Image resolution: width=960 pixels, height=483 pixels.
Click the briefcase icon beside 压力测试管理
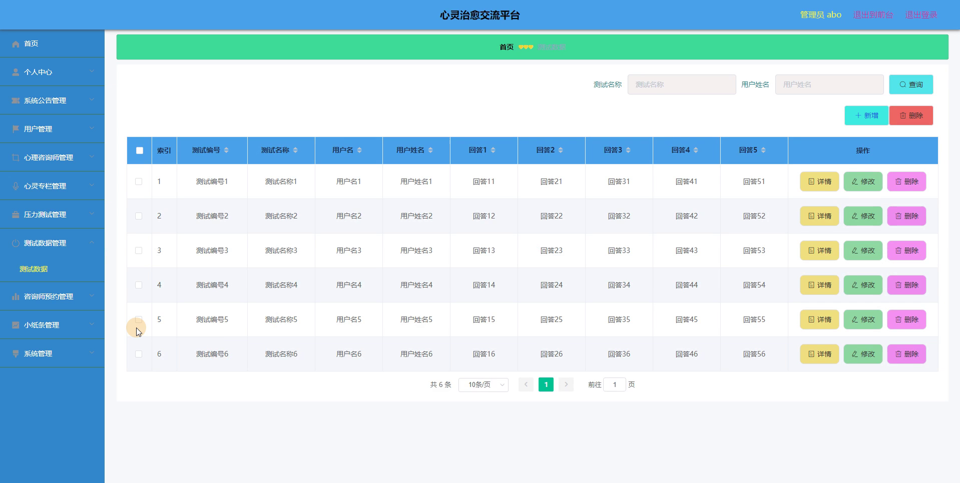click(16, 215)
